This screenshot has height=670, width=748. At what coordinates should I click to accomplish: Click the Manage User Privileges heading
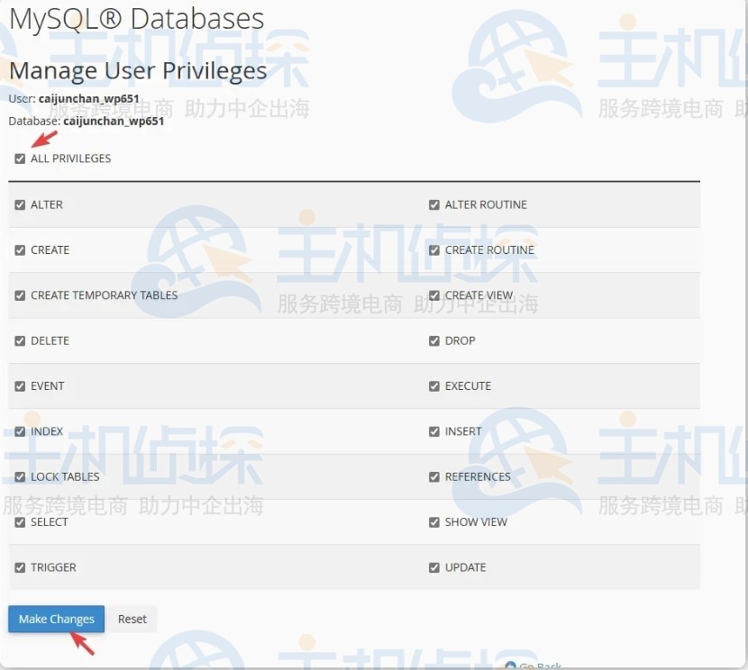(138, 71)
